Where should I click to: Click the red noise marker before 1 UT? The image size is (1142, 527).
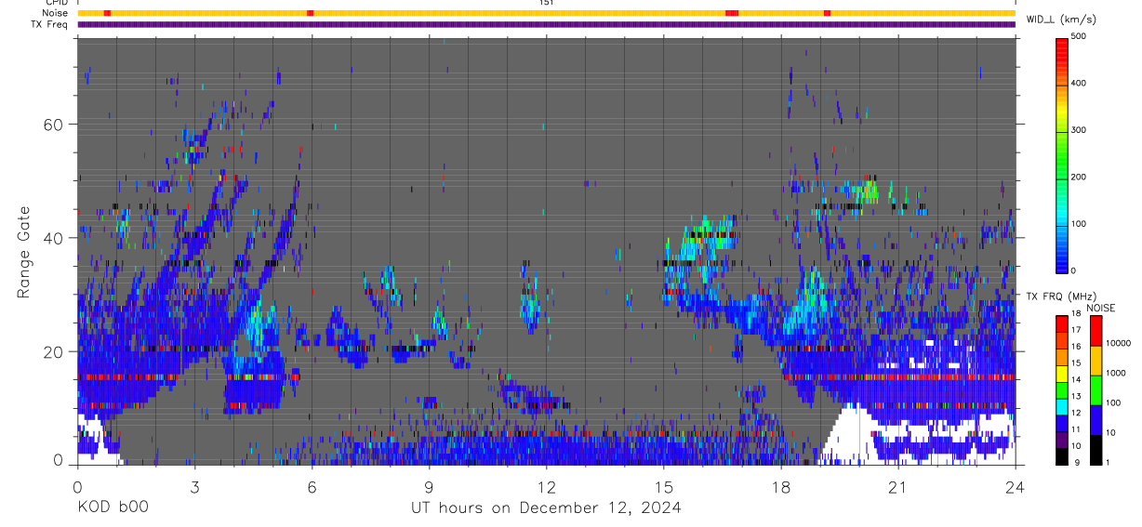(107, 13)
